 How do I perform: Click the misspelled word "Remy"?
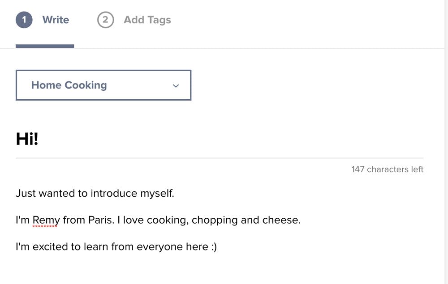pyautogui.click(x=46, y=220)
